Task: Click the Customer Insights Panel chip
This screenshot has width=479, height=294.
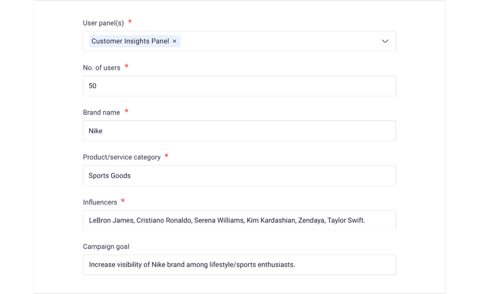Action: coord(134,41)
